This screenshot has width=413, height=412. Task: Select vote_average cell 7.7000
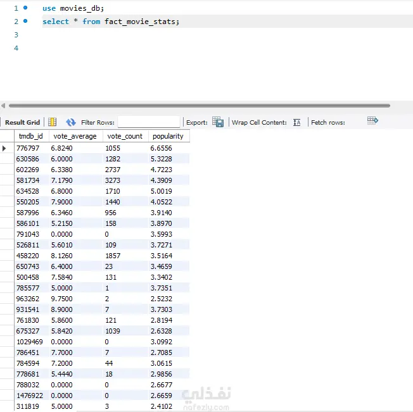pyautogui.click(x=76, y=353)
